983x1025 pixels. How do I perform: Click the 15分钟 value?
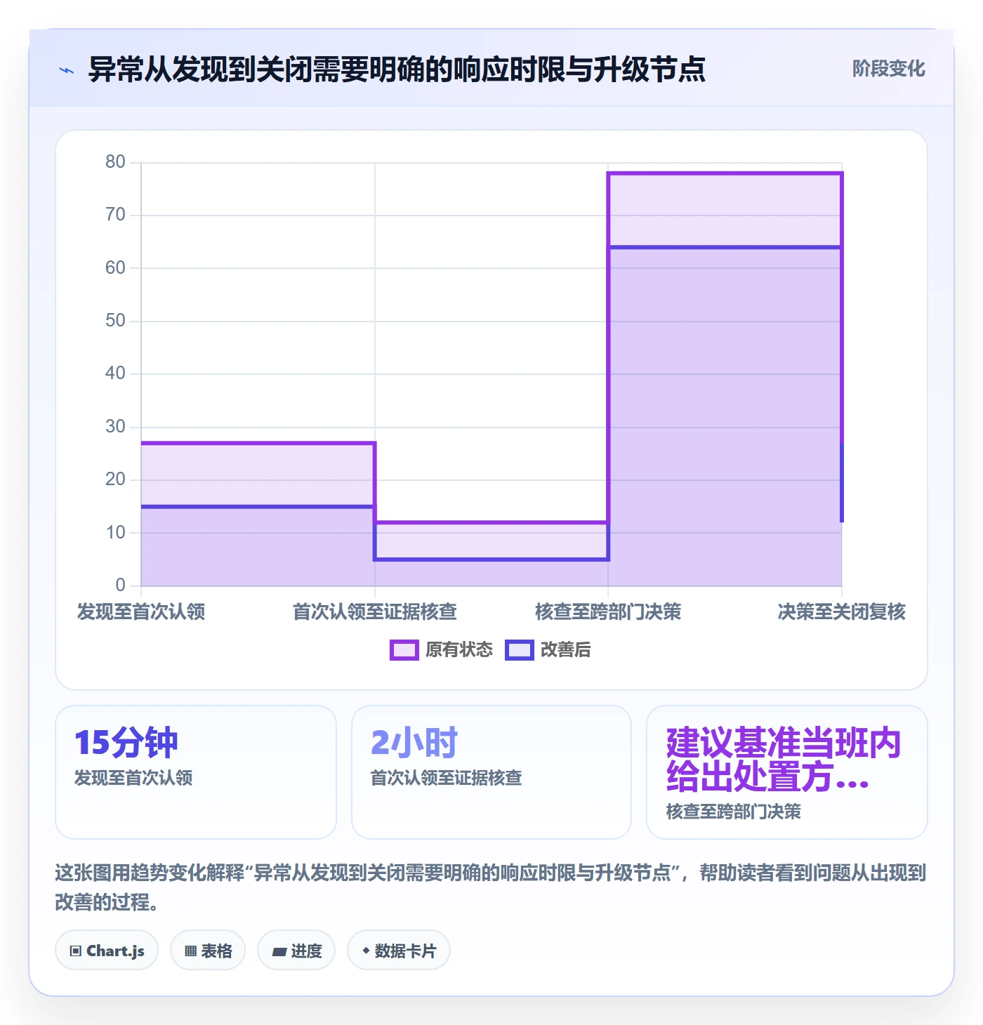126,743
